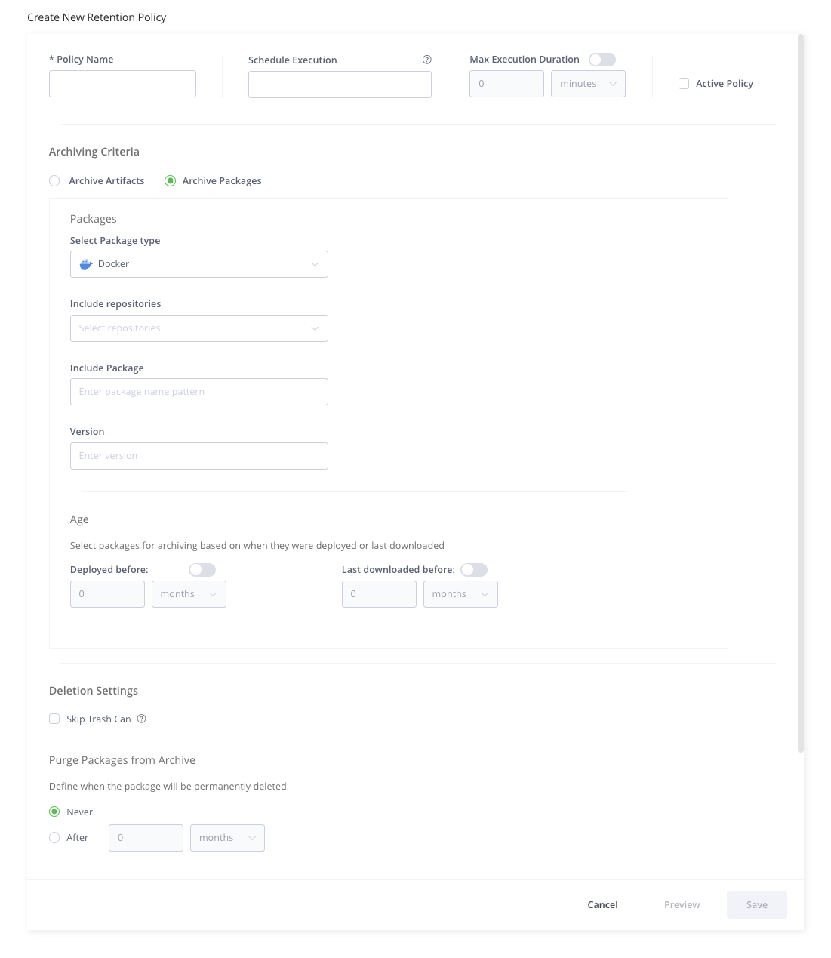Image resolution: width=831 pixels, height=958 pixels.
Task: Enable the Max Execution Duration toggle
Action: 602,59
